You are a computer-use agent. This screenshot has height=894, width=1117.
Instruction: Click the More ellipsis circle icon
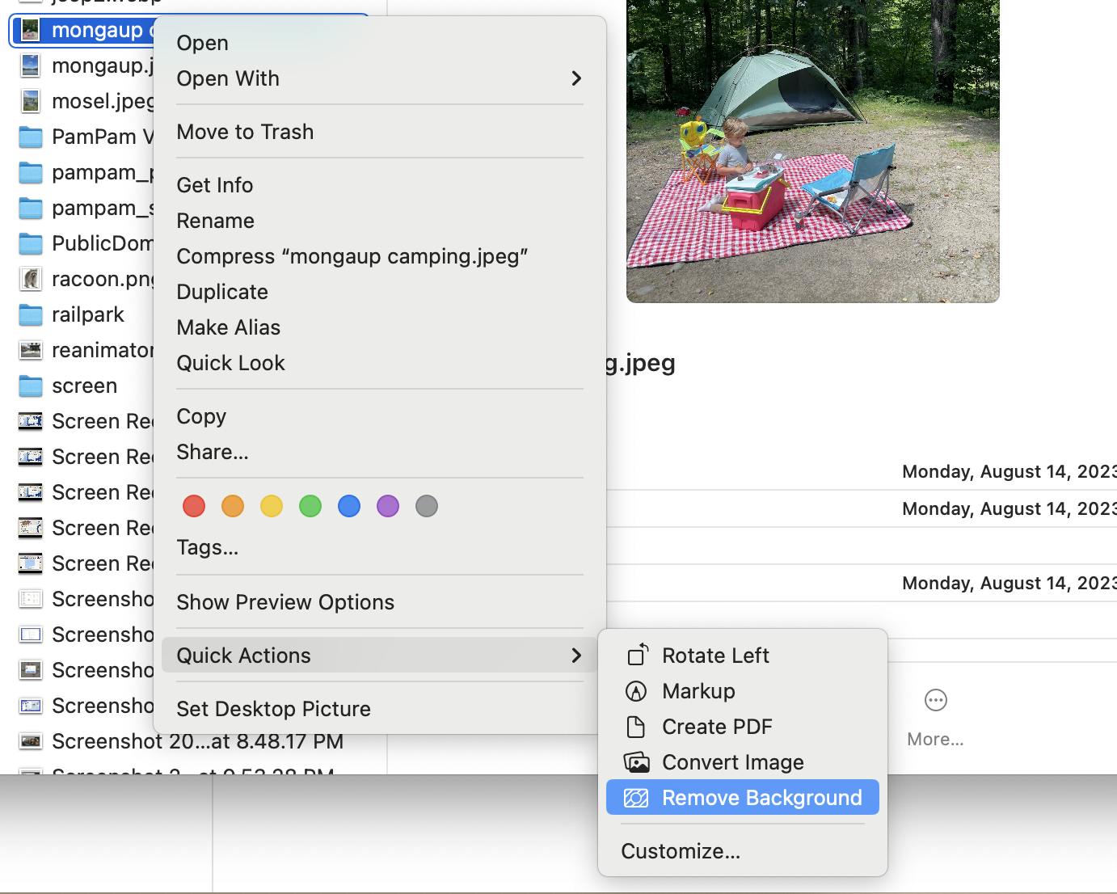[x=935, y=700]
